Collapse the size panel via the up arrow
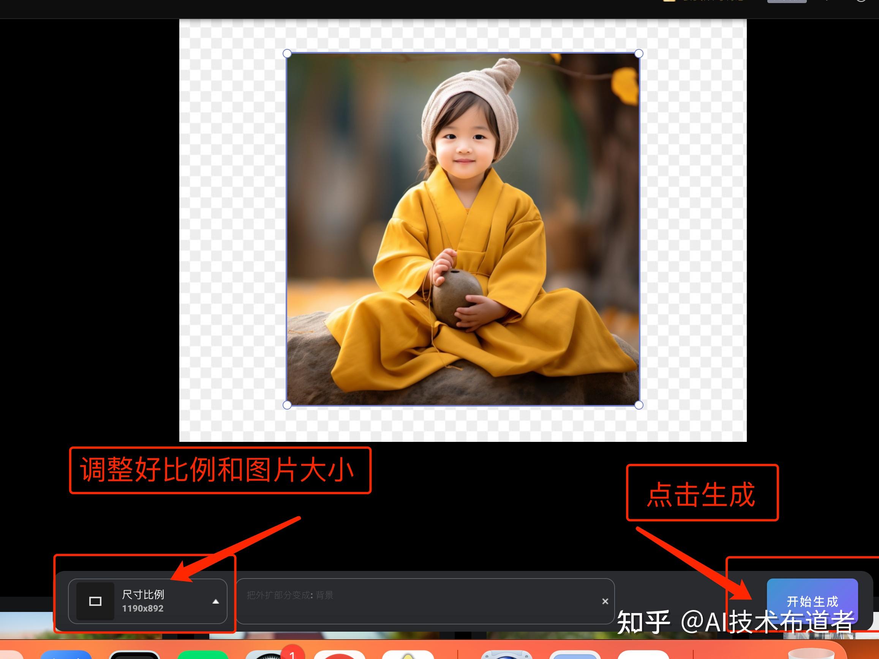Screen dimensions: 879x659 pyautogui.click(x=216, y=601)
